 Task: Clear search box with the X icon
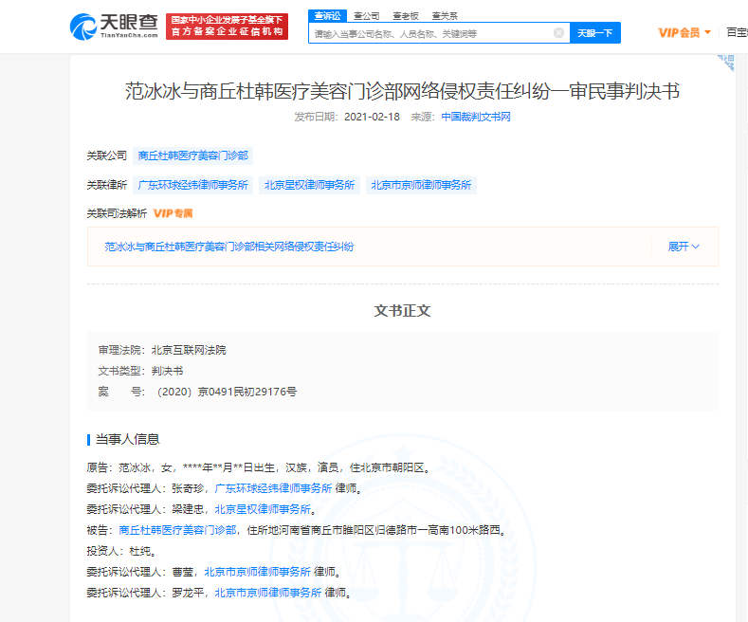click(x=558, y=33)
